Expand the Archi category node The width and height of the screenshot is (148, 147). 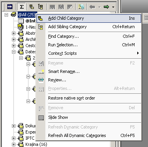(13, 39)
